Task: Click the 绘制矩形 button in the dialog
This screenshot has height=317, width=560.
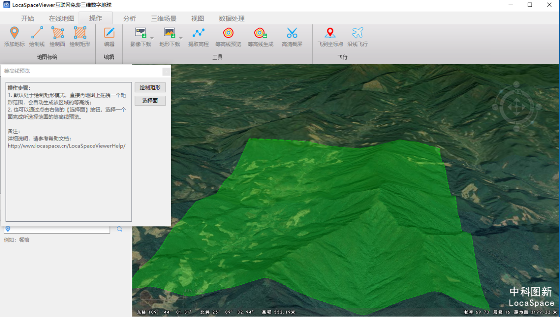Action: [150, 88]
